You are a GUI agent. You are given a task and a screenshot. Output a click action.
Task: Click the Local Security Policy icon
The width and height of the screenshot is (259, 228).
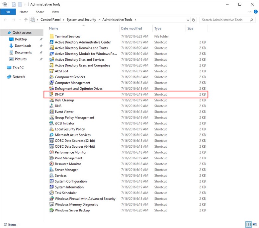click(x=51, y=129)
